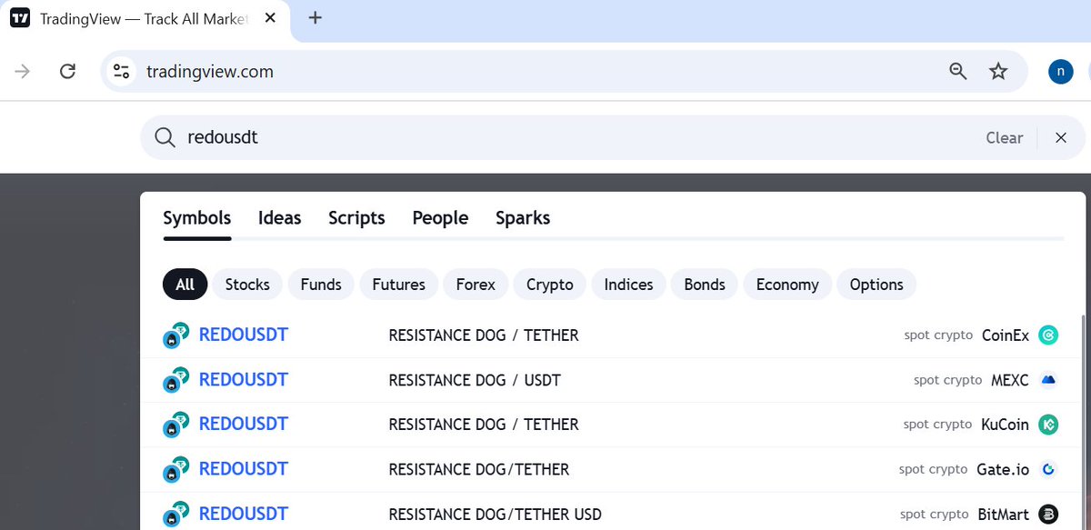Open the browser profile avatar 'n'

pyautogui.click(x=1060, y=71)
